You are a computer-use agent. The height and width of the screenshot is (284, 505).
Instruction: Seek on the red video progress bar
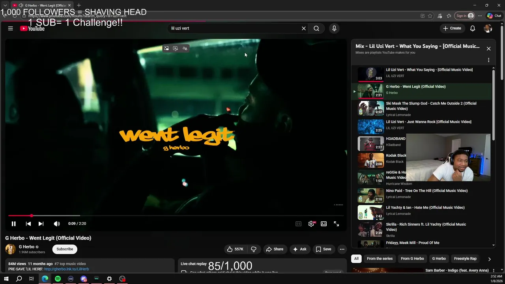(176, 216)
